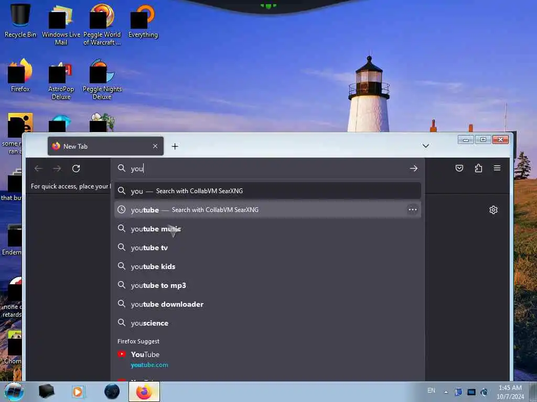Click the Firefox taskbar button
This screenshot has height=402, width=537.
[x=144, y=392]
